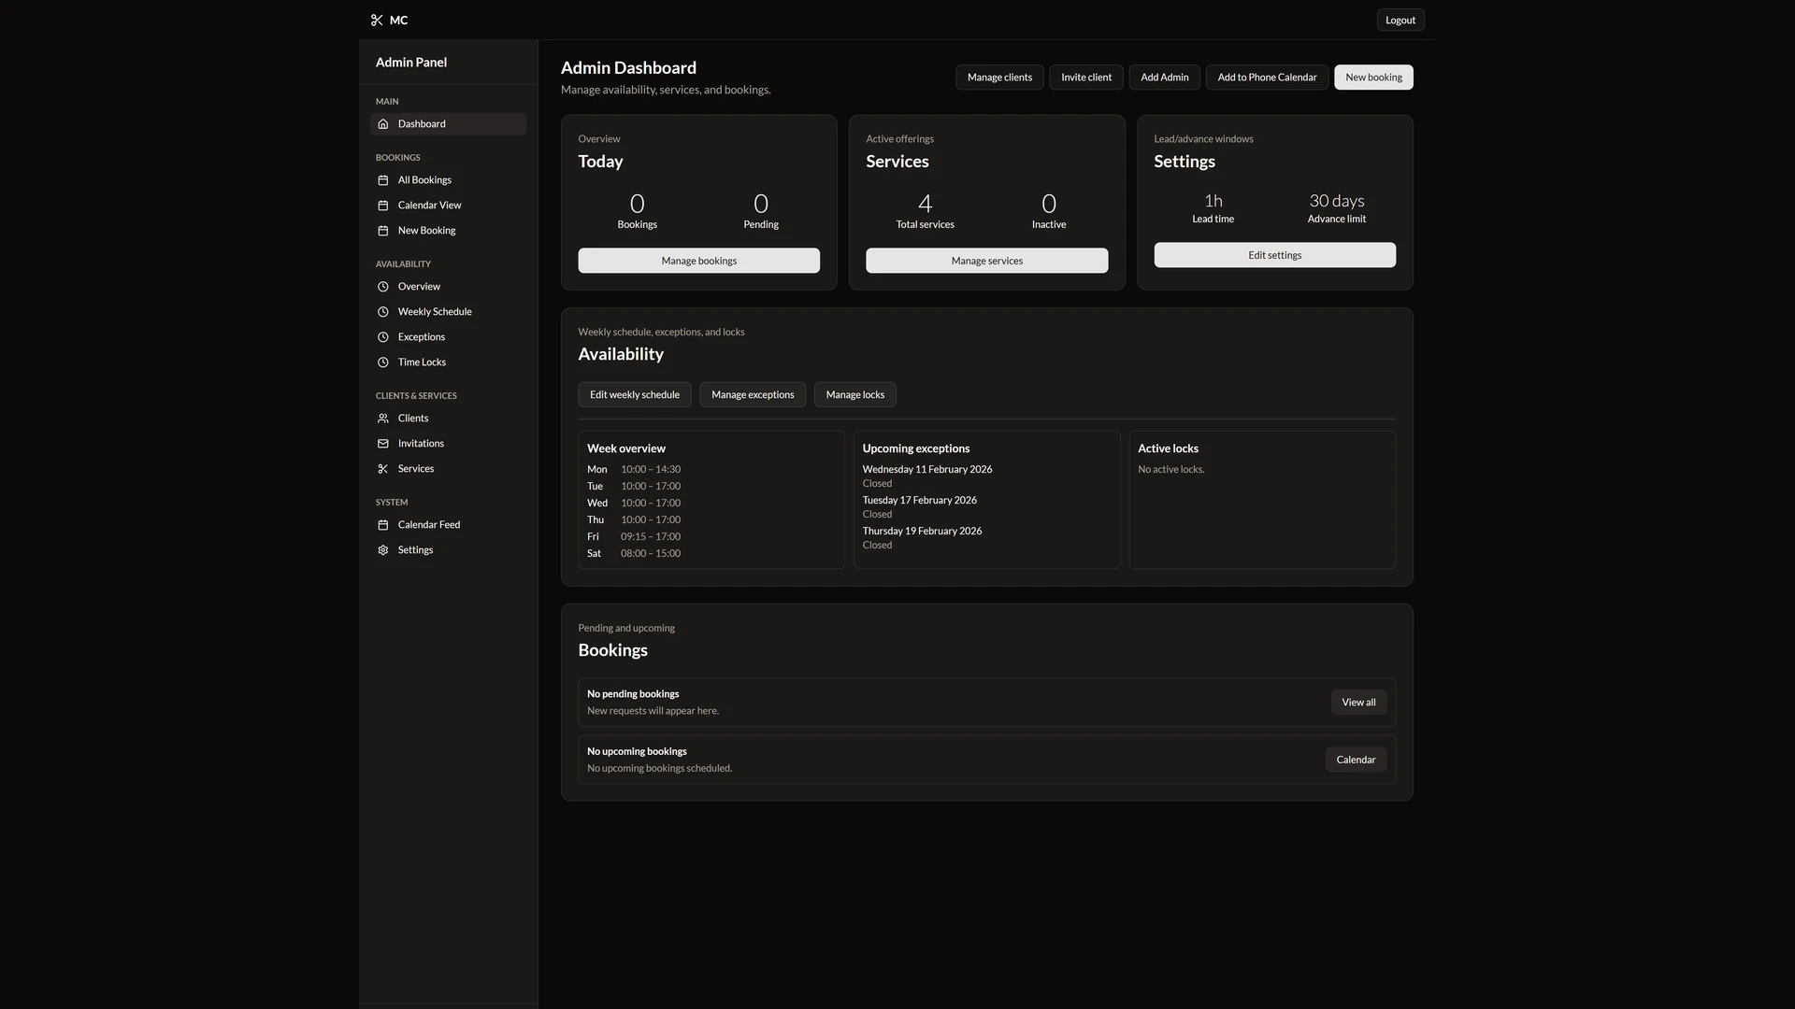Click Edit weekly schedule button
Viewport: 1795px width, 1009px height.
tap(634, 395)
